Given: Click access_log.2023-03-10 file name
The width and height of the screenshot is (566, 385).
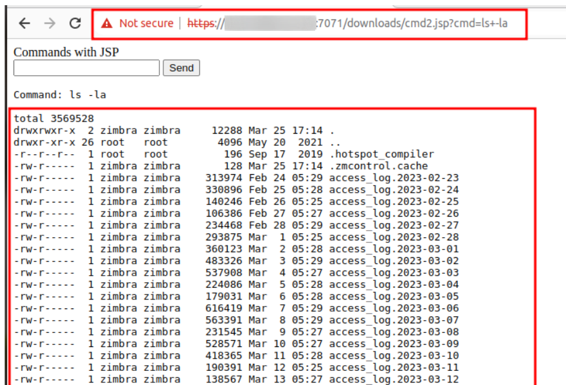Looking at the screenshot, I should pos(394,356).
